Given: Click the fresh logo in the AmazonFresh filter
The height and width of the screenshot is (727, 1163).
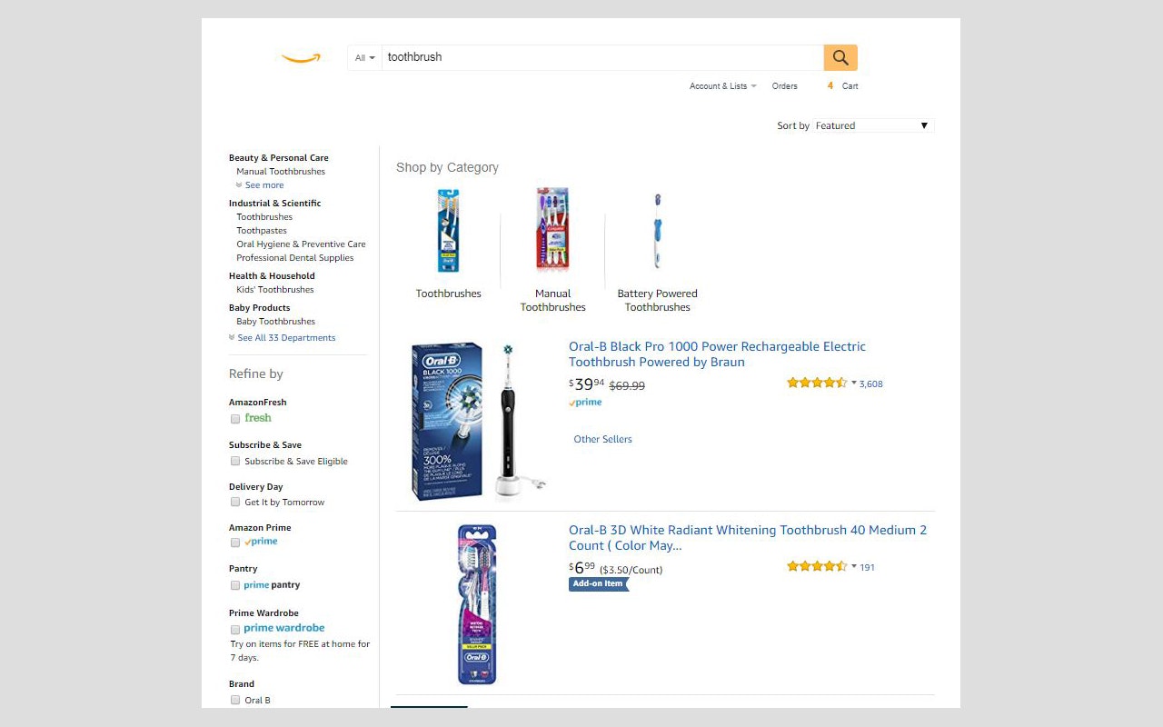Looking at the screenshot, I should 258,418.
